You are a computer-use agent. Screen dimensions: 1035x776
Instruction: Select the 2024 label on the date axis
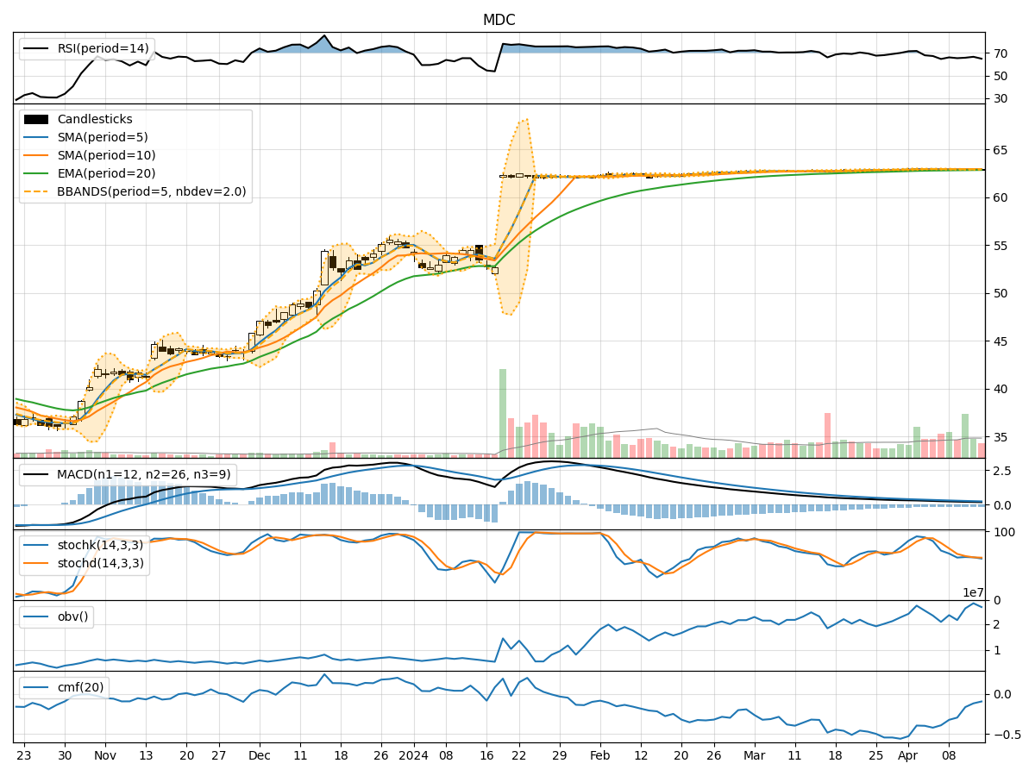pyautogui.click(x=411, y=754)
